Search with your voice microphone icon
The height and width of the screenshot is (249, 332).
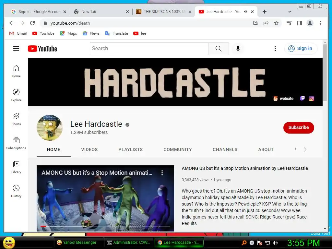point(238,49)
